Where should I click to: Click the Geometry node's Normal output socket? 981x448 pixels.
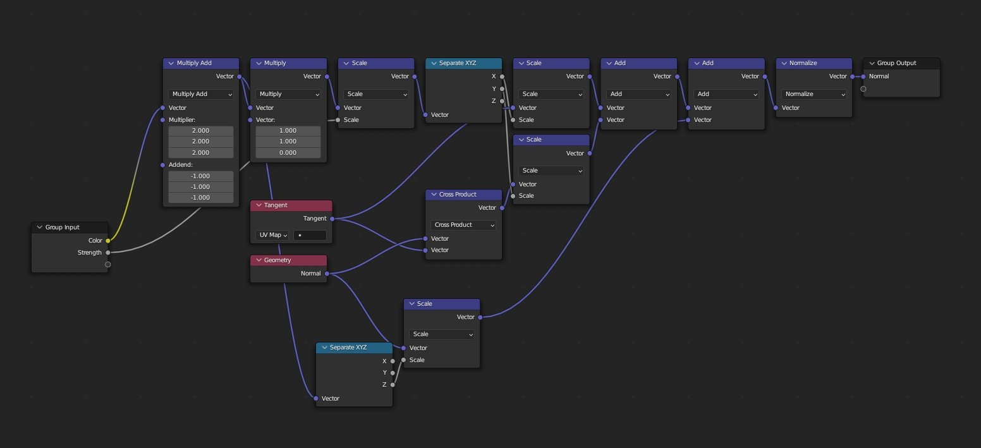pyautogui.click(x=327, y=274)
